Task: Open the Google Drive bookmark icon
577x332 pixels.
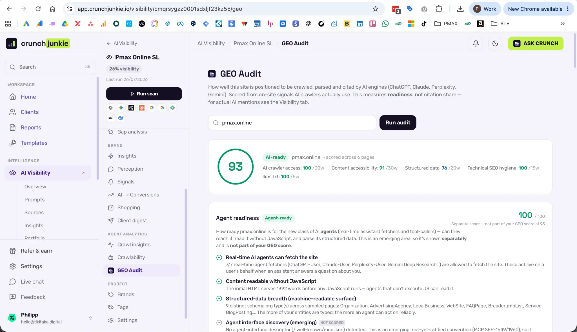Action: [65, 24]
